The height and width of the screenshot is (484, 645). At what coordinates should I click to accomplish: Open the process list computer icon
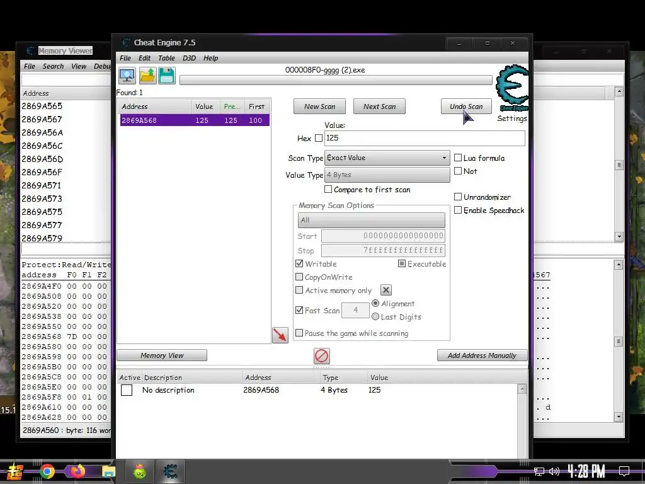coord(127,76)
